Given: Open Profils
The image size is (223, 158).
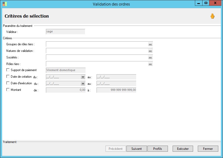Looking at the screenshot, I should 158,149.
